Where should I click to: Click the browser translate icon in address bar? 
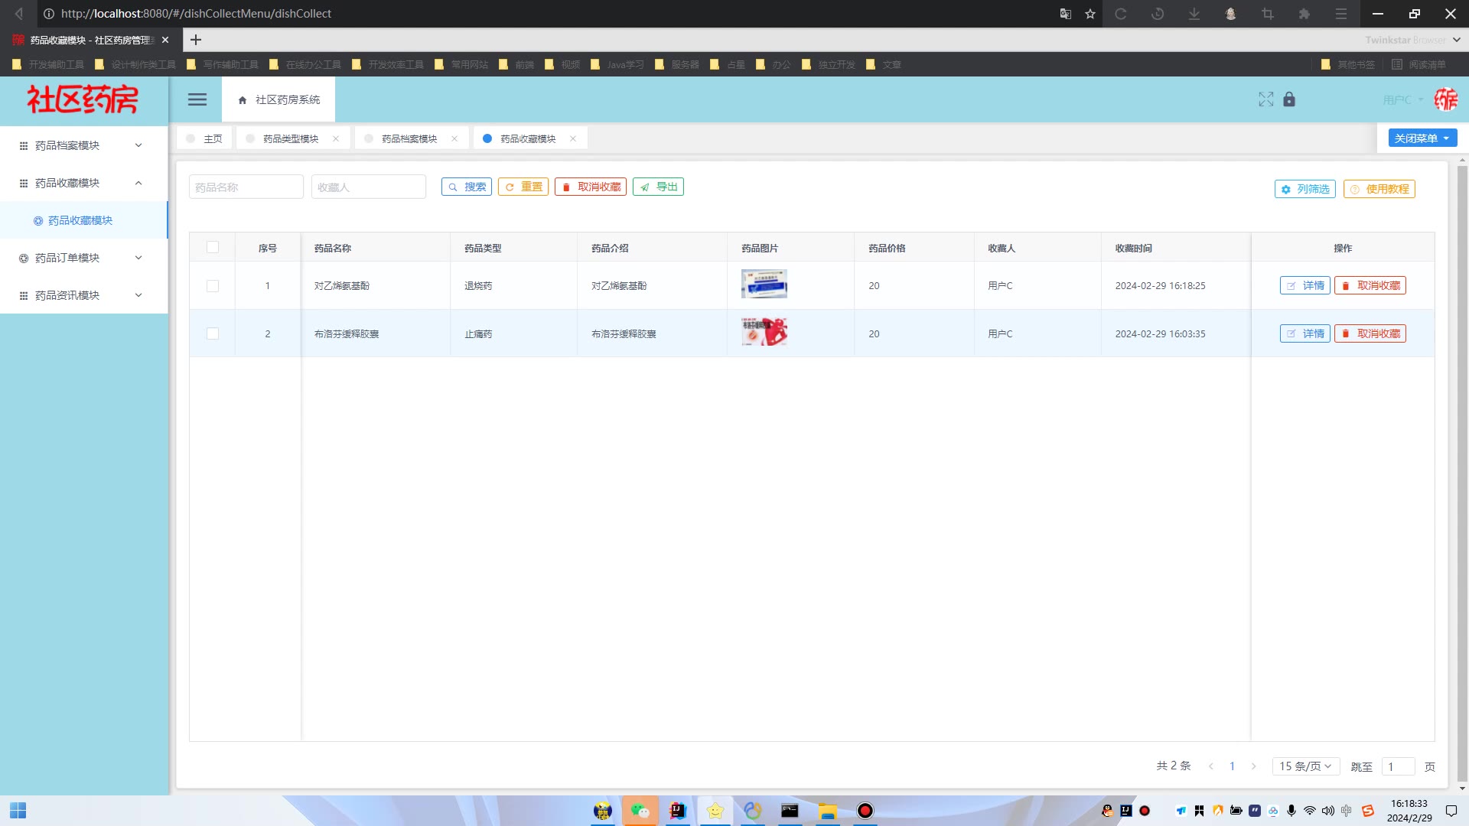1066,14
